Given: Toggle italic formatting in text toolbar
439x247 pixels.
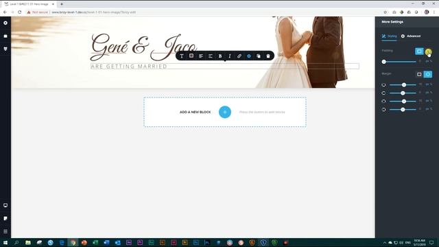Looking at the screenshot, I should coord(230,56).
